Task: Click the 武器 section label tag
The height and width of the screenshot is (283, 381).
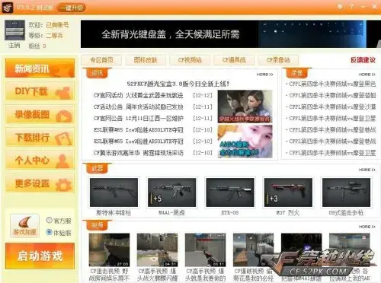Action: tap(97, 168)
